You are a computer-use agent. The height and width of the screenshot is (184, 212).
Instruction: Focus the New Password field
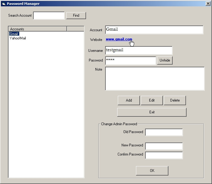point(164,146)
